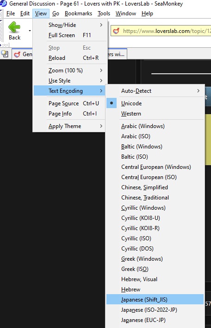Select Cyrillic (Windows) encoding
This screenshot has height=328, width=211.
point(155,208)
